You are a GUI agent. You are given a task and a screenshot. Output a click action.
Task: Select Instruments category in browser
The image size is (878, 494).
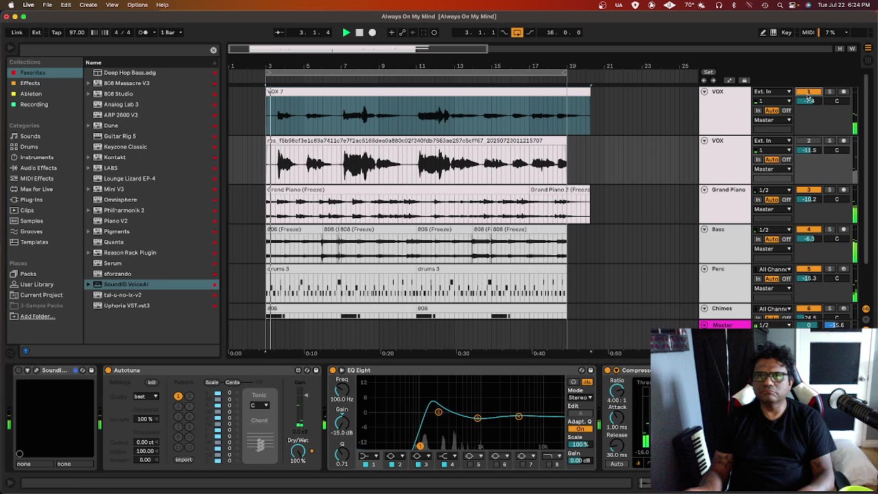36,157
